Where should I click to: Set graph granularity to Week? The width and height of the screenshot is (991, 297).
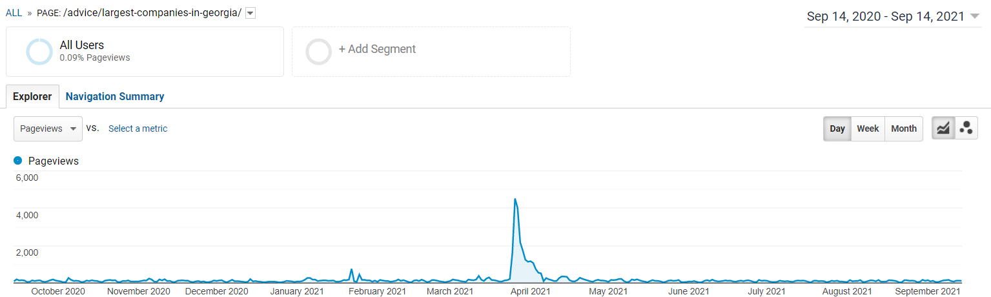pyautogui.click(x=868, y=128)
